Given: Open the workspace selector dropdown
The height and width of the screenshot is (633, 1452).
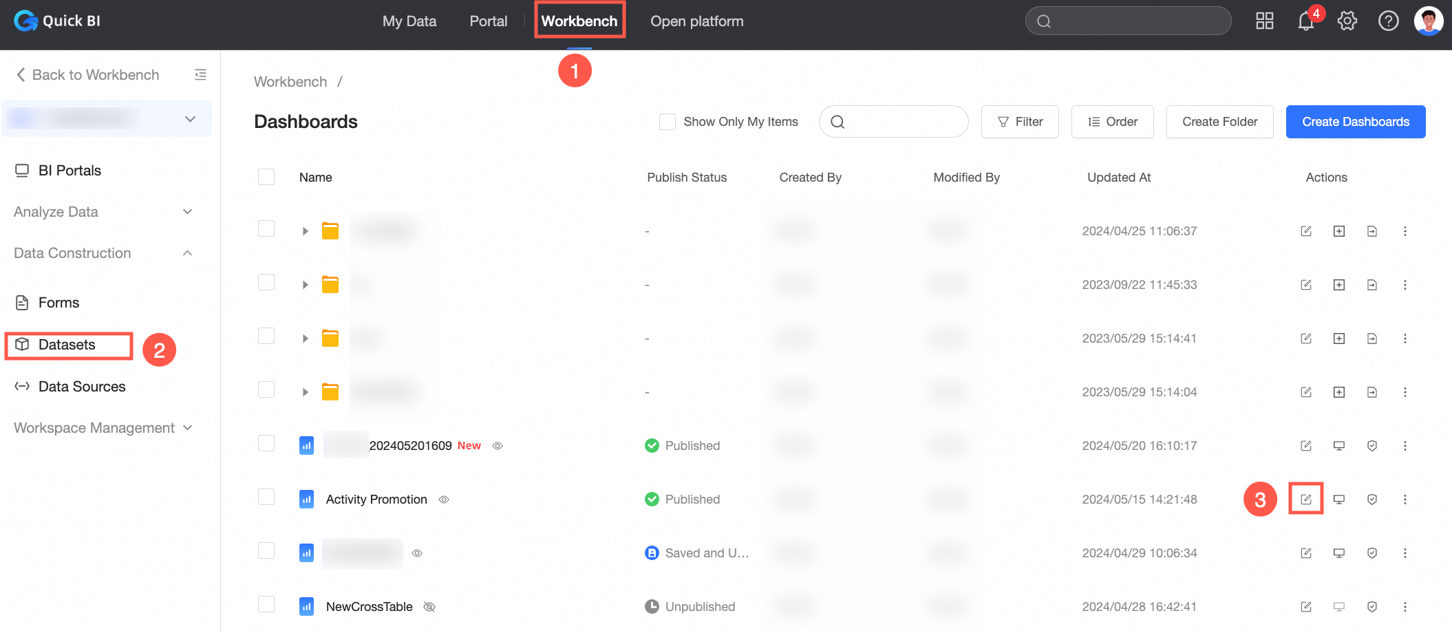Looking at the screenshot, I should coord(107,118).
